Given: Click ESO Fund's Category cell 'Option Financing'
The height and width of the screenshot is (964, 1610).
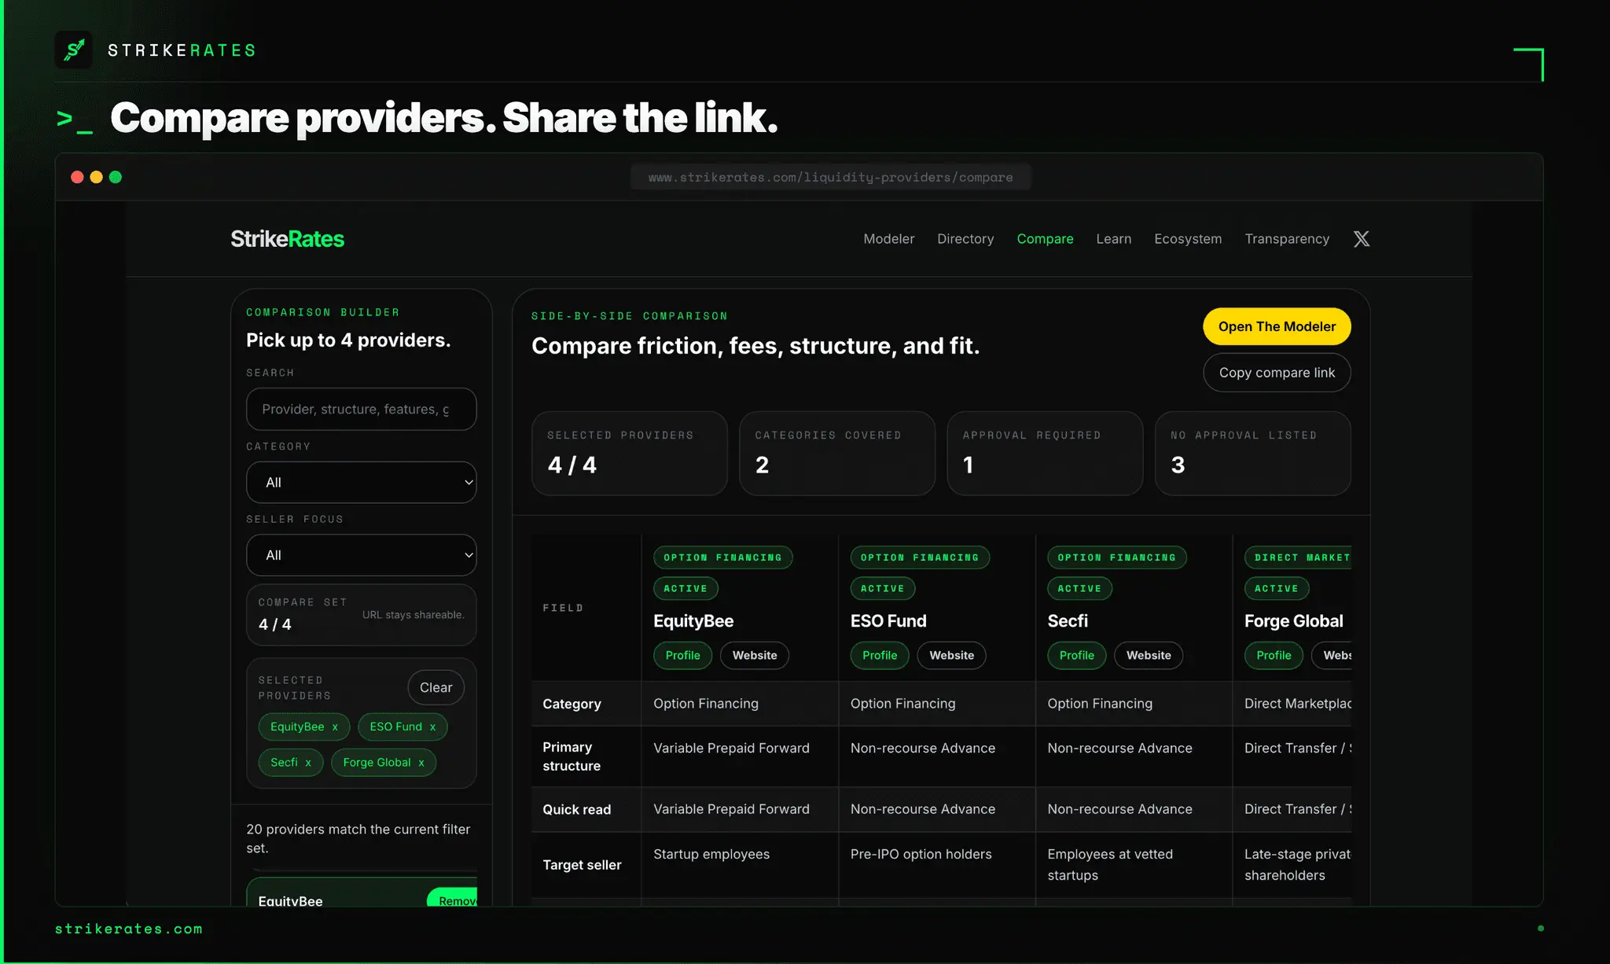Looking at the screenshot, I should (902, 704).
